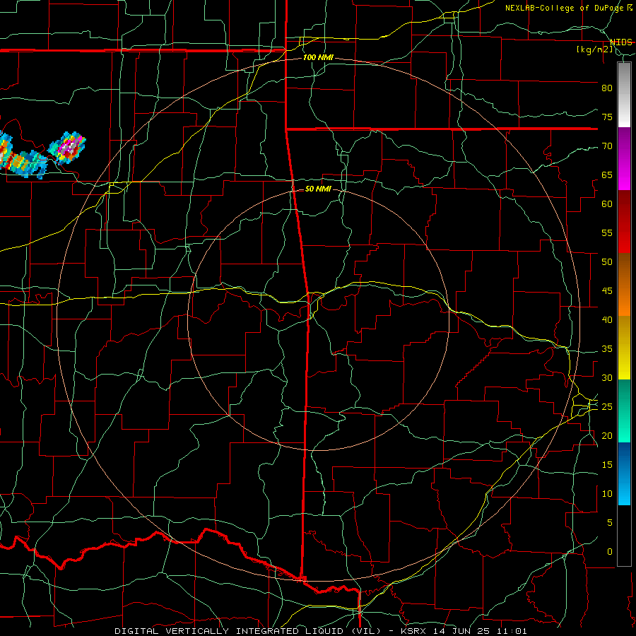Viewport: 636px width, 636px height.
Task: Click the 50 NMI range ring label
Action: [x=318, y=189]
